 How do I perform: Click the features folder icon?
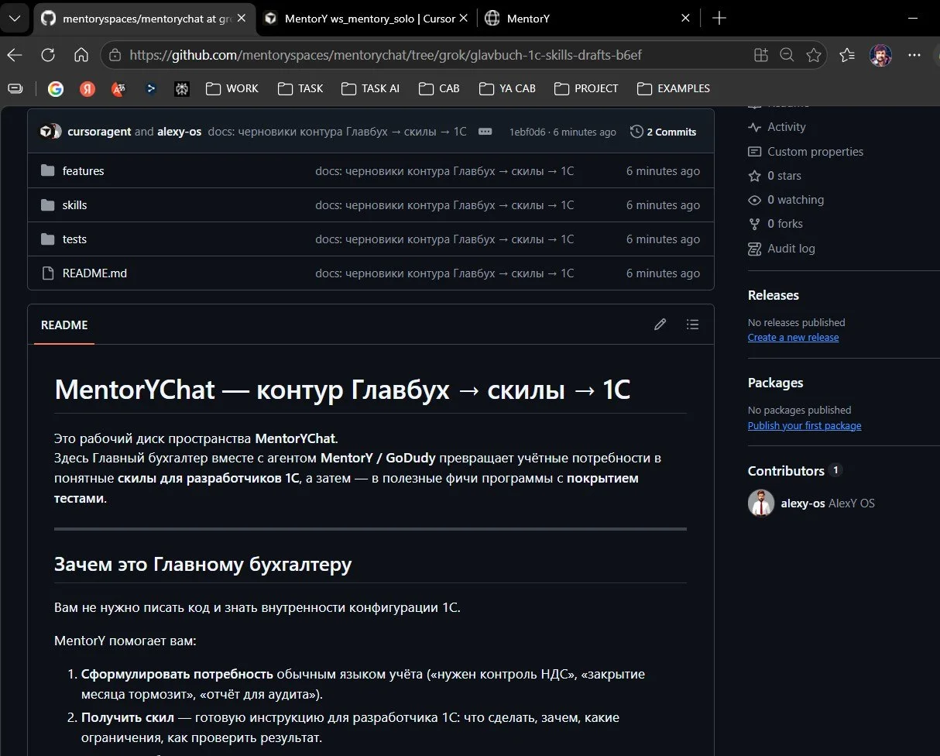pyautogui.click(x=47, y=171)
